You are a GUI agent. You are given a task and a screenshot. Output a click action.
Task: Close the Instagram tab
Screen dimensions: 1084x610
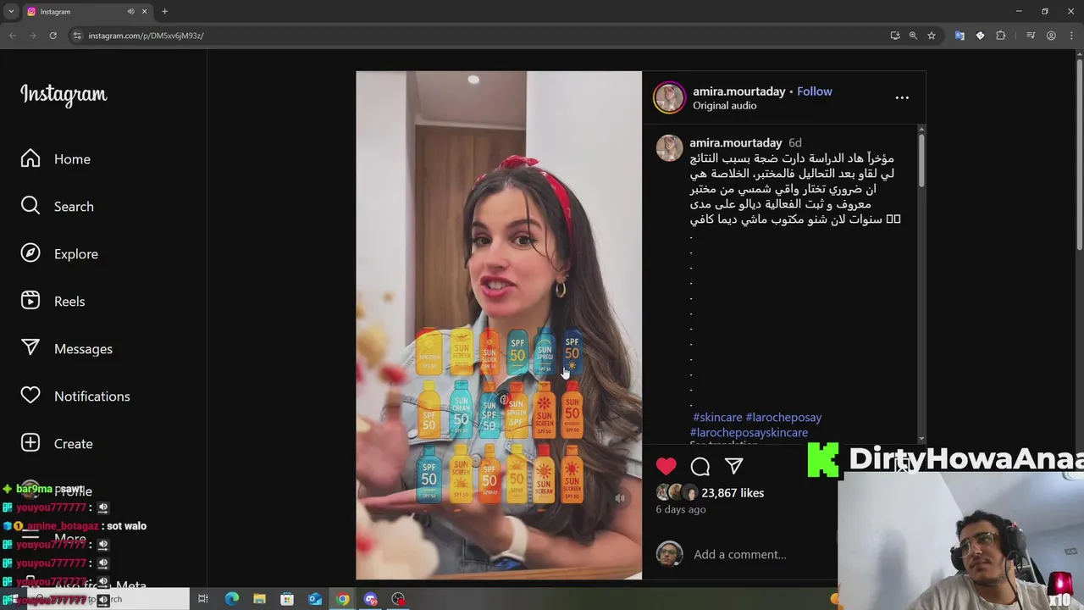click(144, 12)
